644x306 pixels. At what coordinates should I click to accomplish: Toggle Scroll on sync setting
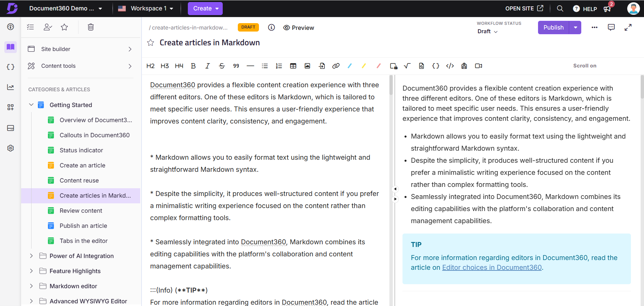585,66
